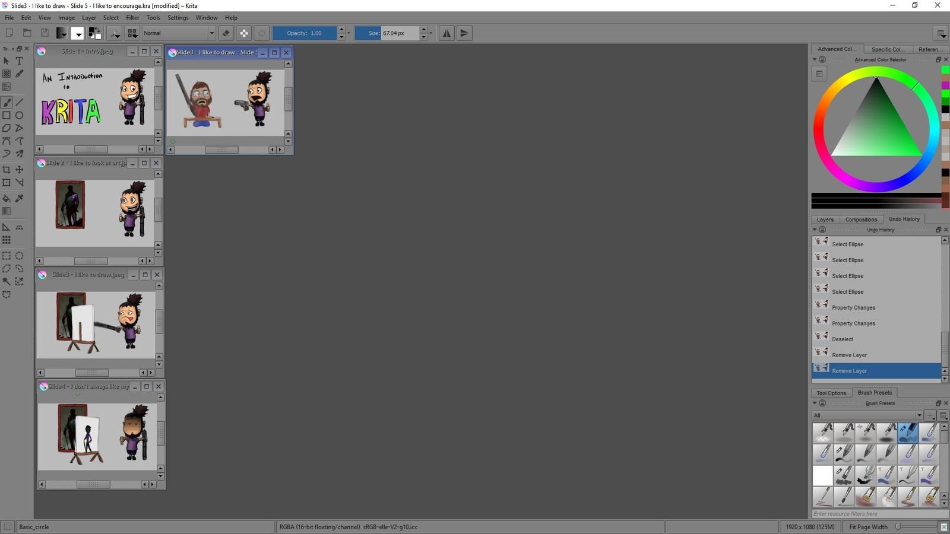950x534 pixels.
Task: Select the Grid tool
Action: point(7,240)
